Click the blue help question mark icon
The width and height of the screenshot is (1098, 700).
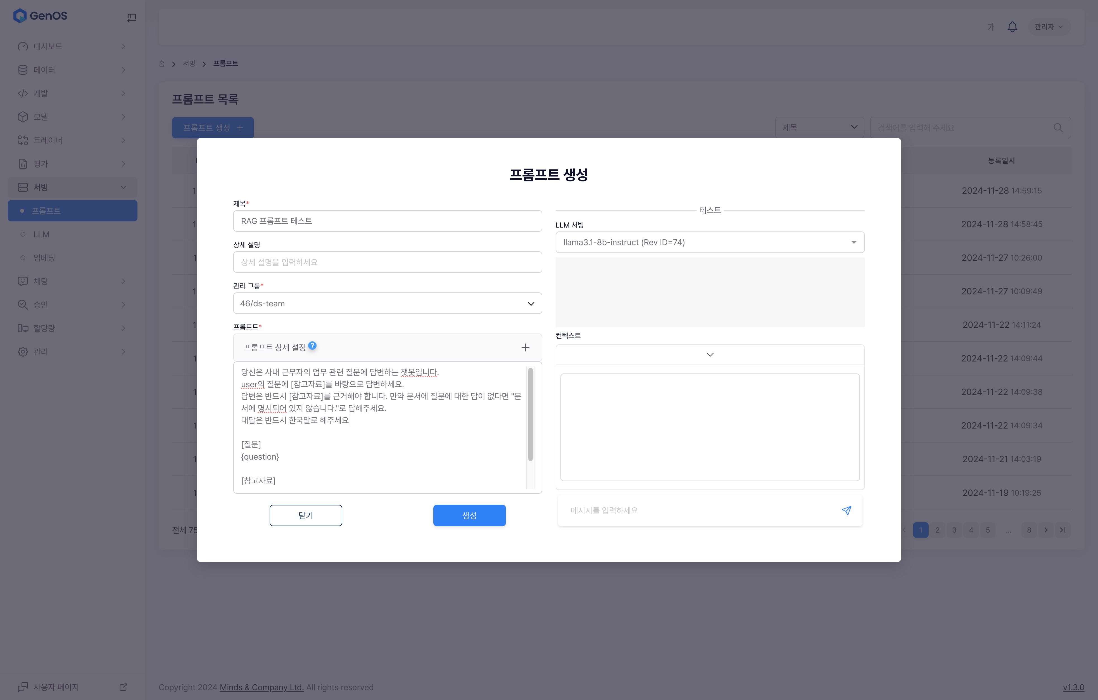click(x=312, y=346)
